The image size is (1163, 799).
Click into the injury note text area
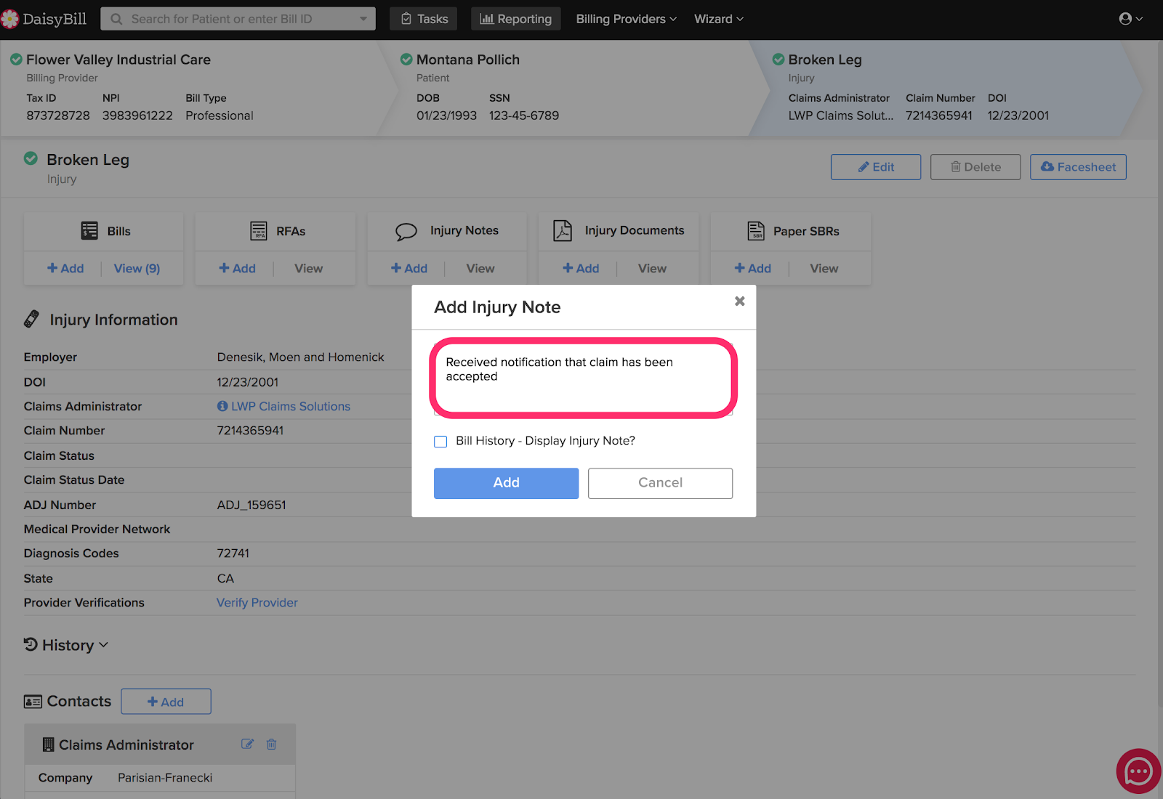[583, 378]
